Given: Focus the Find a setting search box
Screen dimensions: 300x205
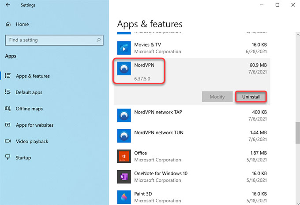Looking at the screenshot, I should 54,40.
